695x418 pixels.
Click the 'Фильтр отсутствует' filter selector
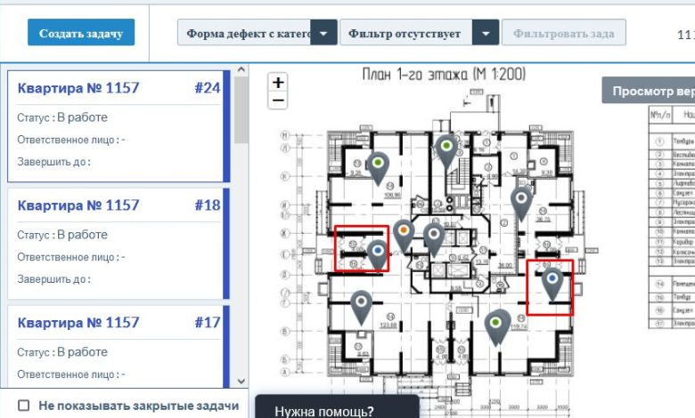pos(406,34)
